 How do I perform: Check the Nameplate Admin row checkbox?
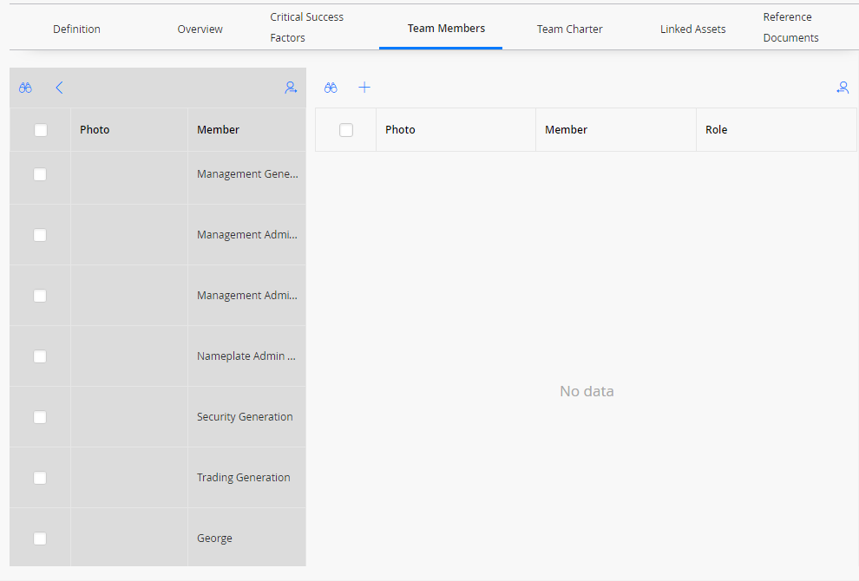40,356
